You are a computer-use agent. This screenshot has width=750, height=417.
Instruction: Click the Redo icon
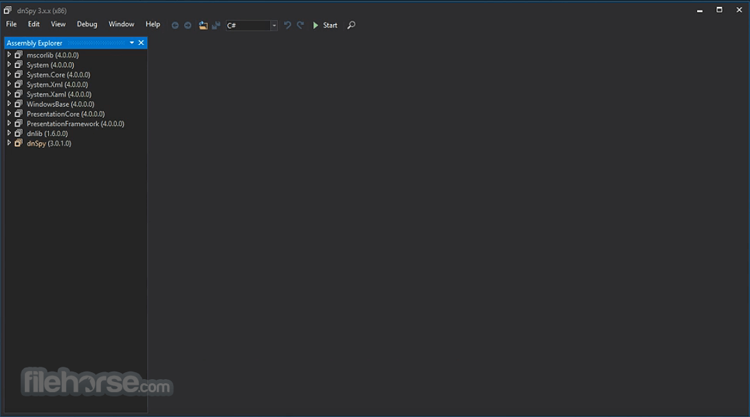(300, 25)
